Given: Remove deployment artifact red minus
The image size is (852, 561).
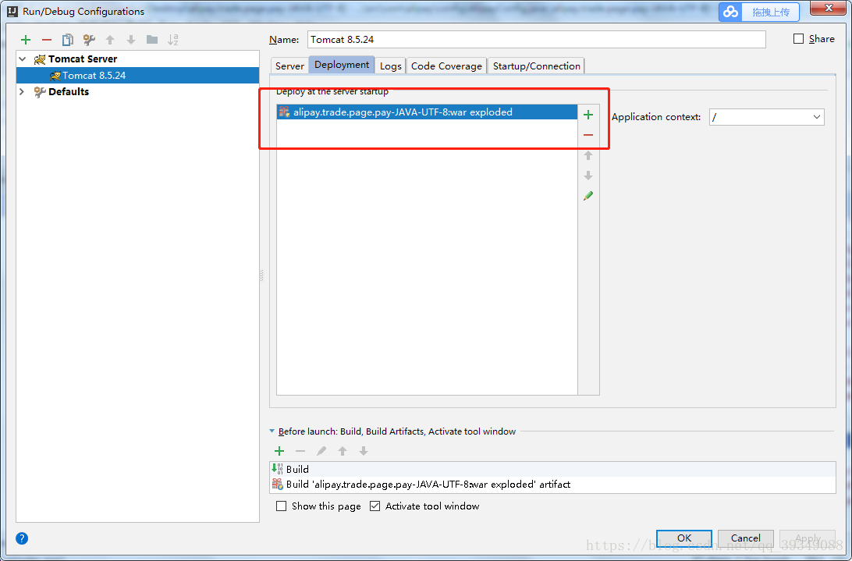Looking at the screenshot, I should (x=588, y=135).
